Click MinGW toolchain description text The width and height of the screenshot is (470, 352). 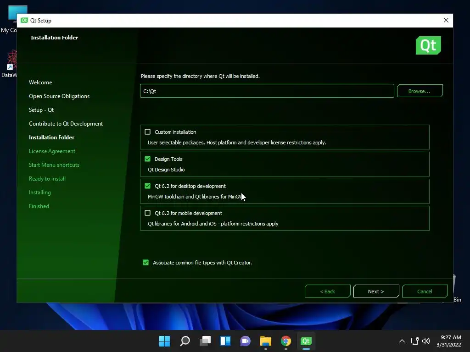(195, 197)
